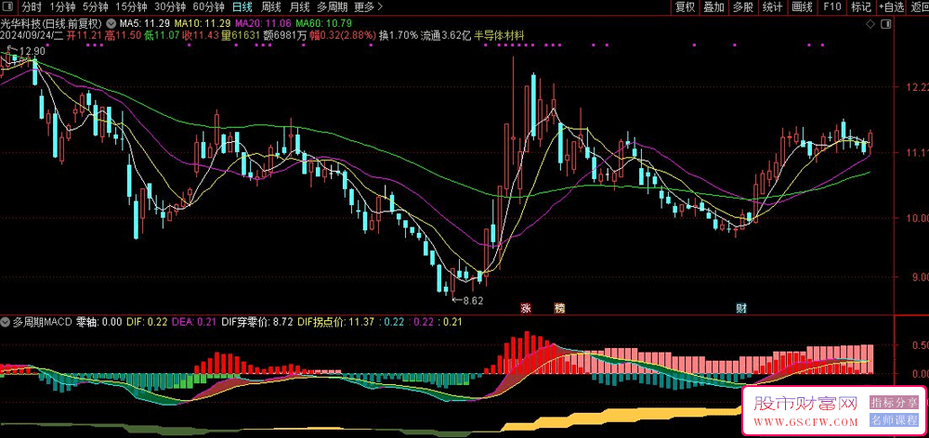Image resolution: width=929 pixels, height=438 pixels.
Task: Click the 收11.43 close price value
Action: 202,35
